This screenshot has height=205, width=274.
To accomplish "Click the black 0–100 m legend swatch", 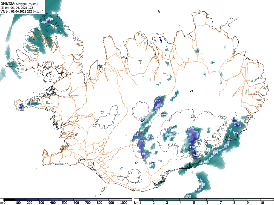I will pyautogui.click(x=9, y=200).
